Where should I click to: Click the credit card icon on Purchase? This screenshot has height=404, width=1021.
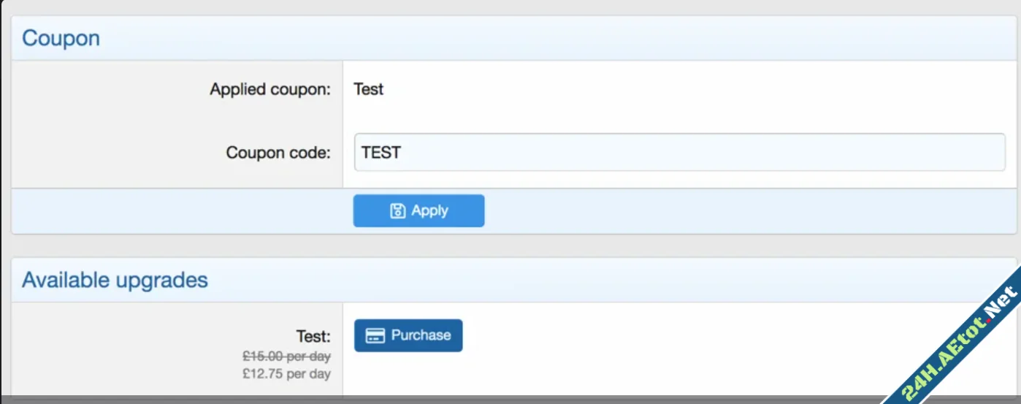click(375, 336)
